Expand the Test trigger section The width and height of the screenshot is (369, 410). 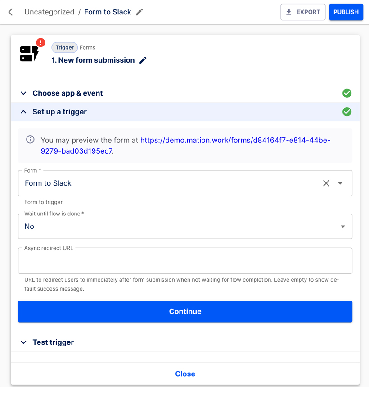(x=53, y=342)
